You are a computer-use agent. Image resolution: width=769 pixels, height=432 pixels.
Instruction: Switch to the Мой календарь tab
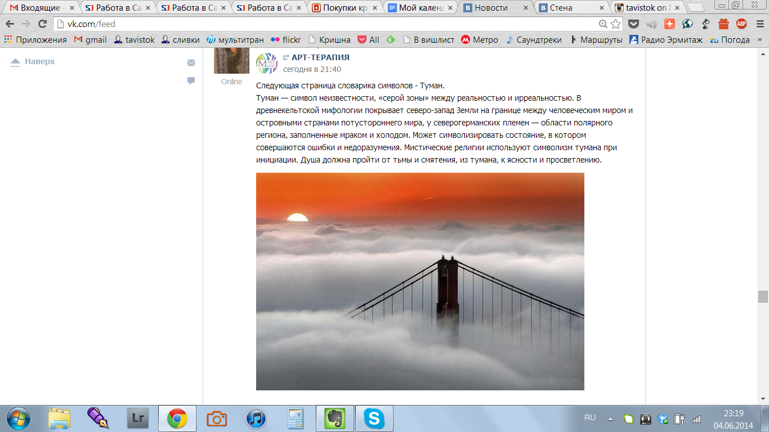click(420, 8)
